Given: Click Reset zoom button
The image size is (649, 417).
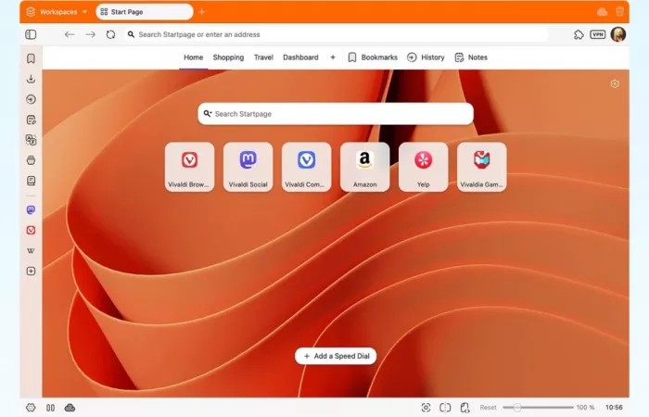Looking at the screenshot, I should [x=488, y=407].
